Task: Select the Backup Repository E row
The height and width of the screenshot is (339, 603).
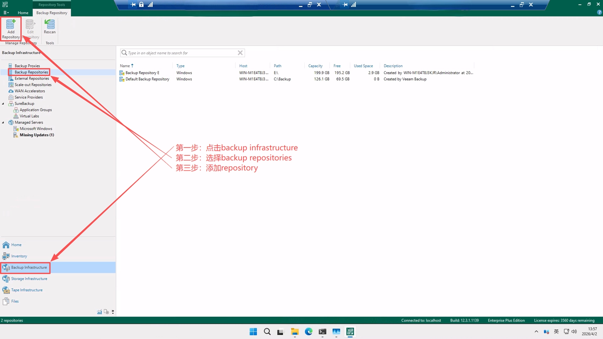Action: tap(297, 73)
